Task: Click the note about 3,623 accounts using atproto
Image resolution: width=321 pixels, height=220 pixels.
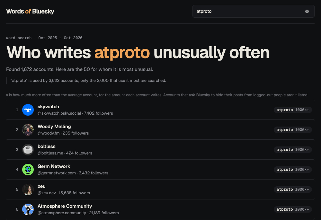Action: pyautogui.click(x=88, y=80)
